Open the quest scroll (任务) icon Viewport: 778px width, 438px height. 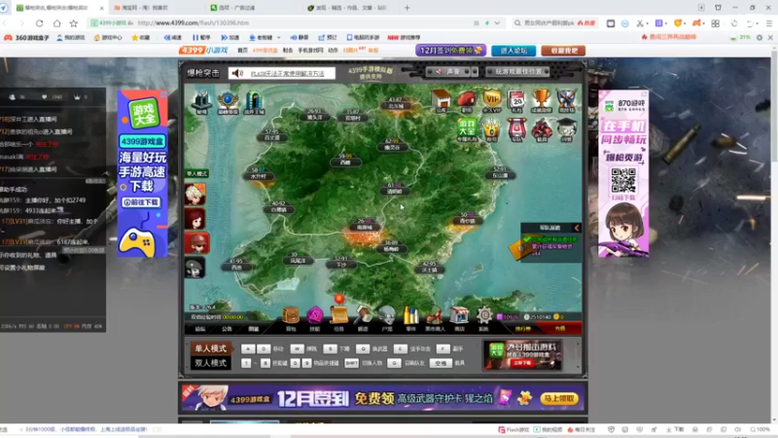coord(338,315)
